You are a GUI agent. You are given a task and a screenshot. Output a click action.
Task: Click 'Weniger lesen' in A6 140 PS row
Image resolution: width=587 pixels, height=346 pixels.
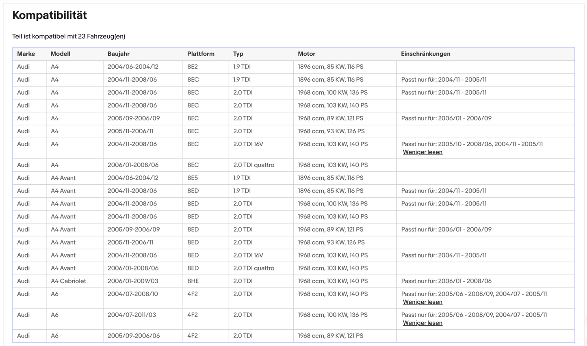coord(422,302)
